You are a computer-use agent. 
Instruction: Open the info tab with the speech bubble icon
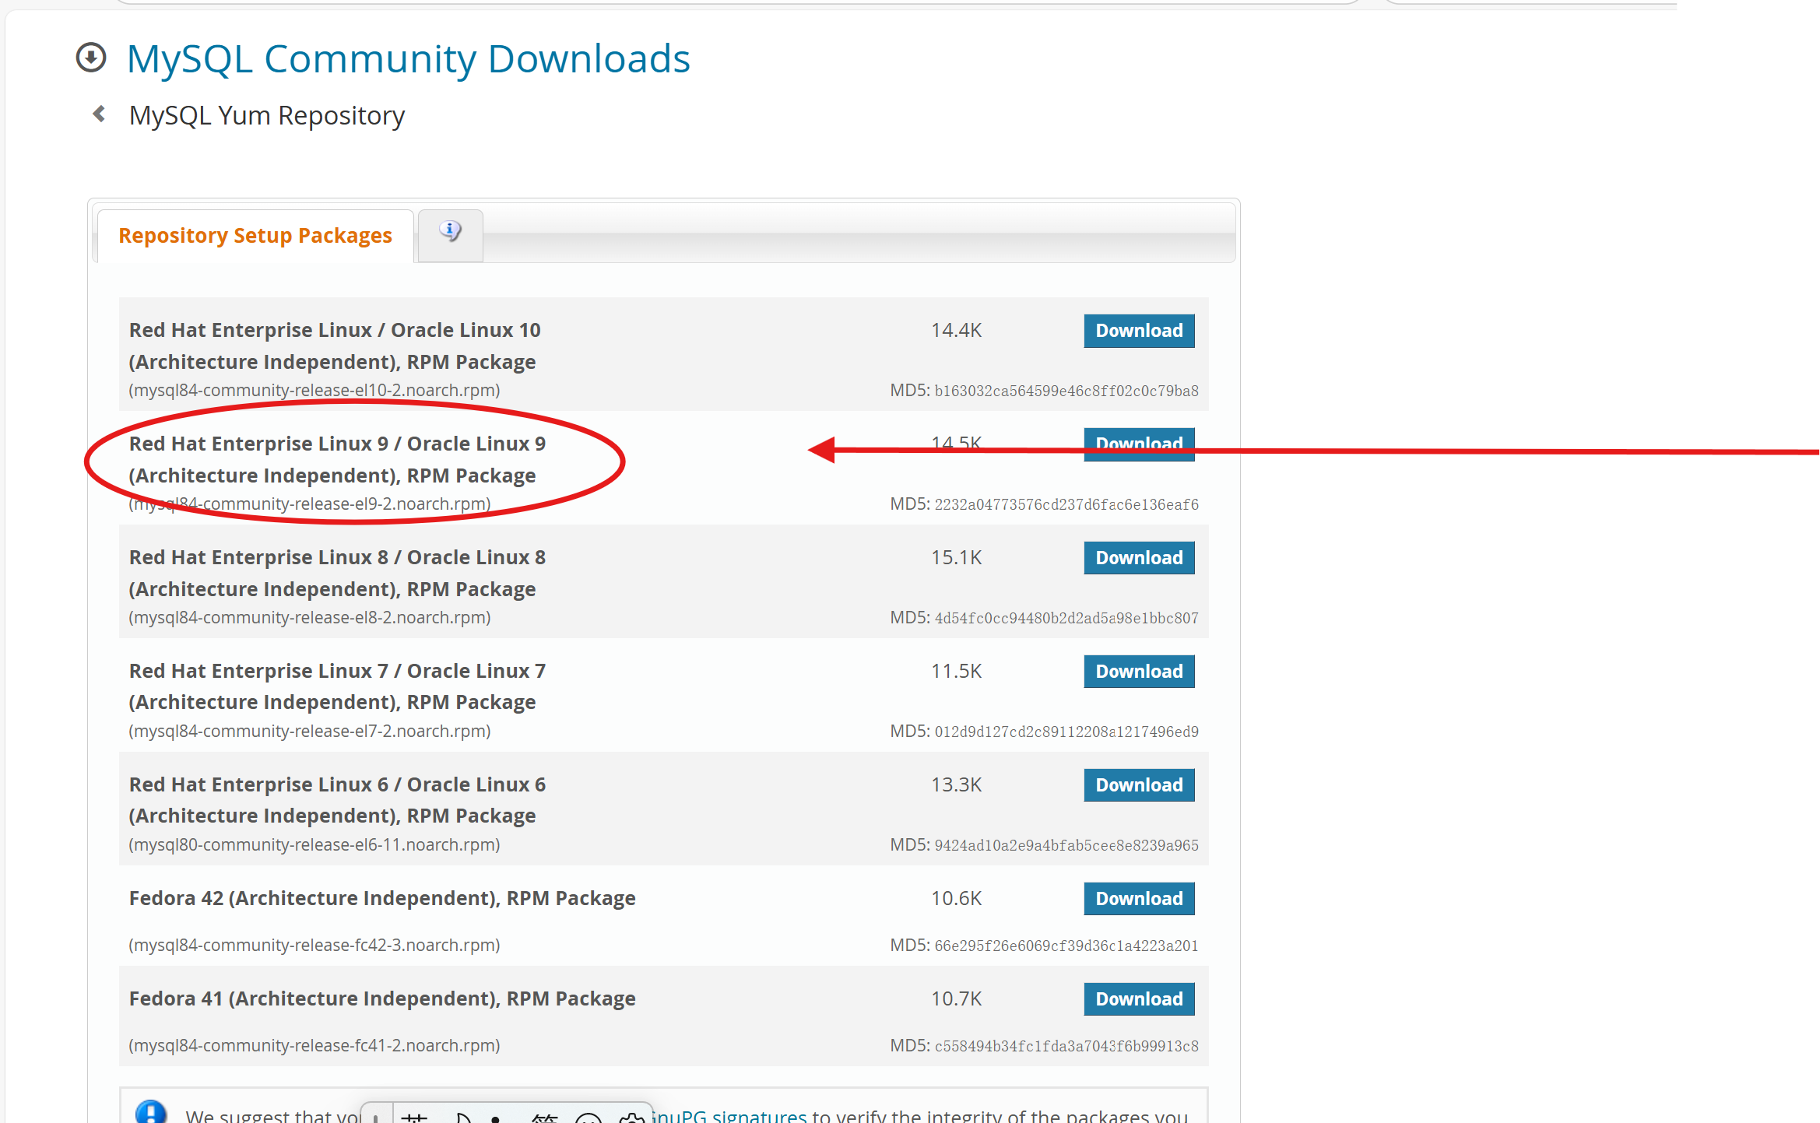(x=450, y=234)
